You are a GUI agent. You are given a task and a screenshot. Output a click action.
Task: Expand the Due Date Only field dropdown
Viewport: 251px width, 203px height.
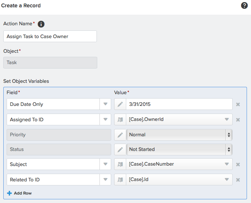click(x=105, y=104)
